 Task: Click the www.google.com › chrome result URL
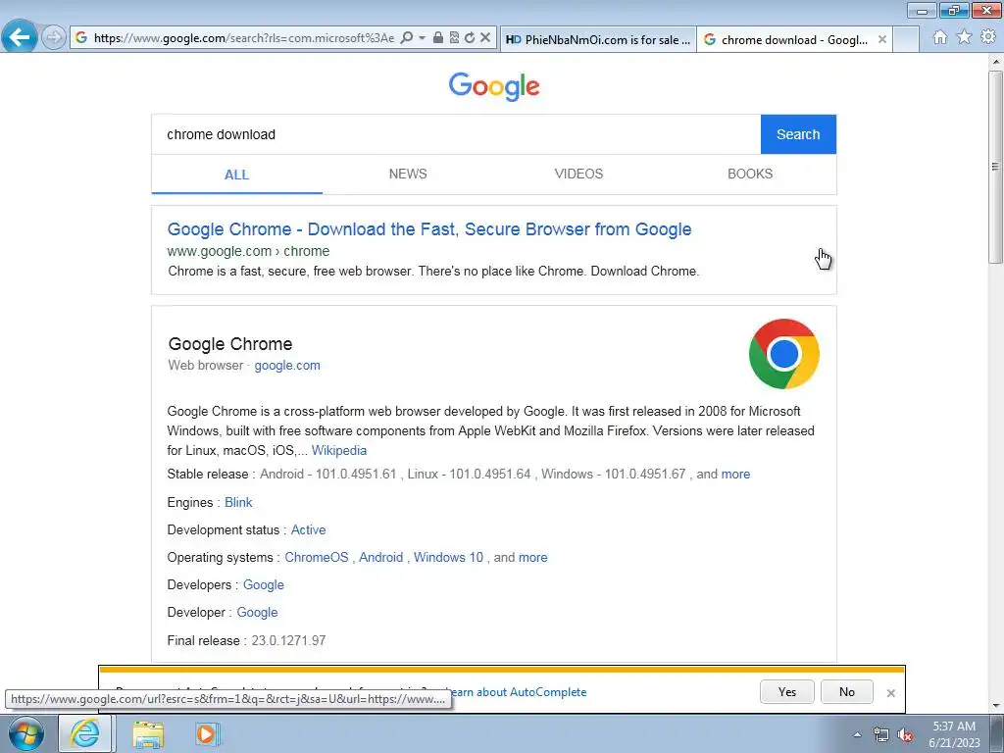(248, 252)
